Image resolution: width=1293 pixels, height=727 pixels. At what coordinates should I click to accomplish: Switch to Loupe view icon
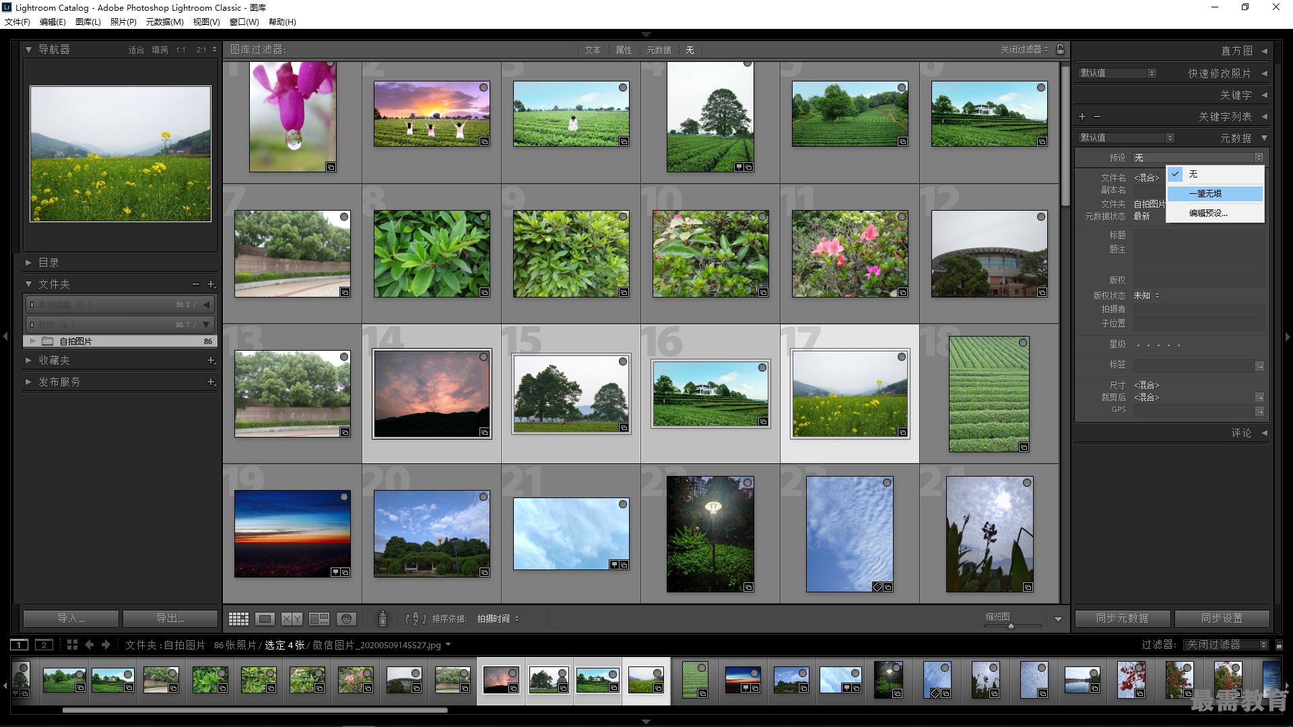coord(265,619)
